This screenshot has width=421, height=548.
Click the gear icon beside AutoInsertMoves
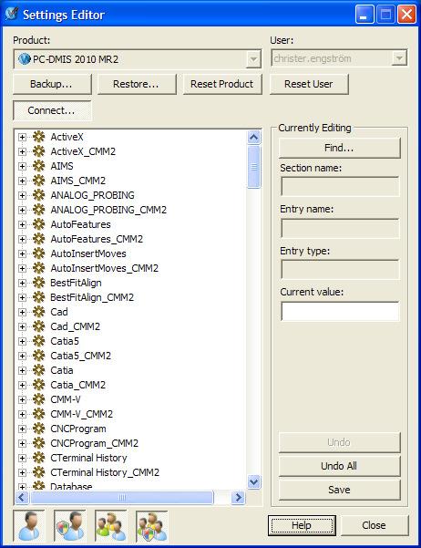tap(39, 253)
